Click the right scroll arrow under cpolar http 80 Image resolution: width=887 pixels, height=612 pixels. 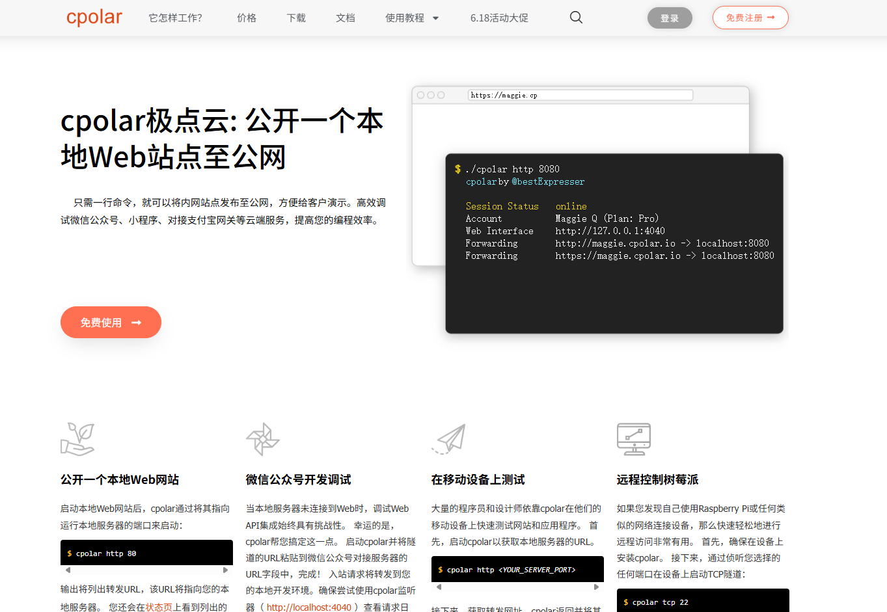(x=226, y=570)
